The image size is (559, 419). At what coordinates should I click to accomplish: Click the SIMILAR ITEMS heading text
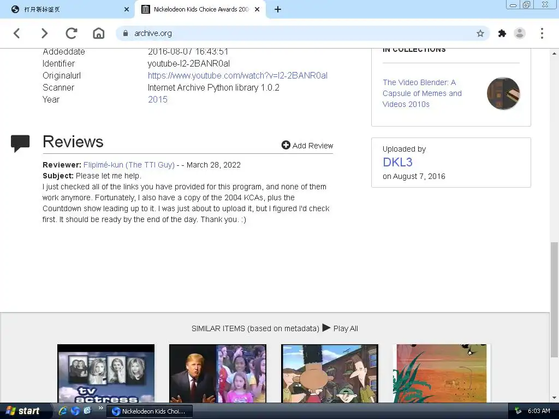tap(255, 328)
